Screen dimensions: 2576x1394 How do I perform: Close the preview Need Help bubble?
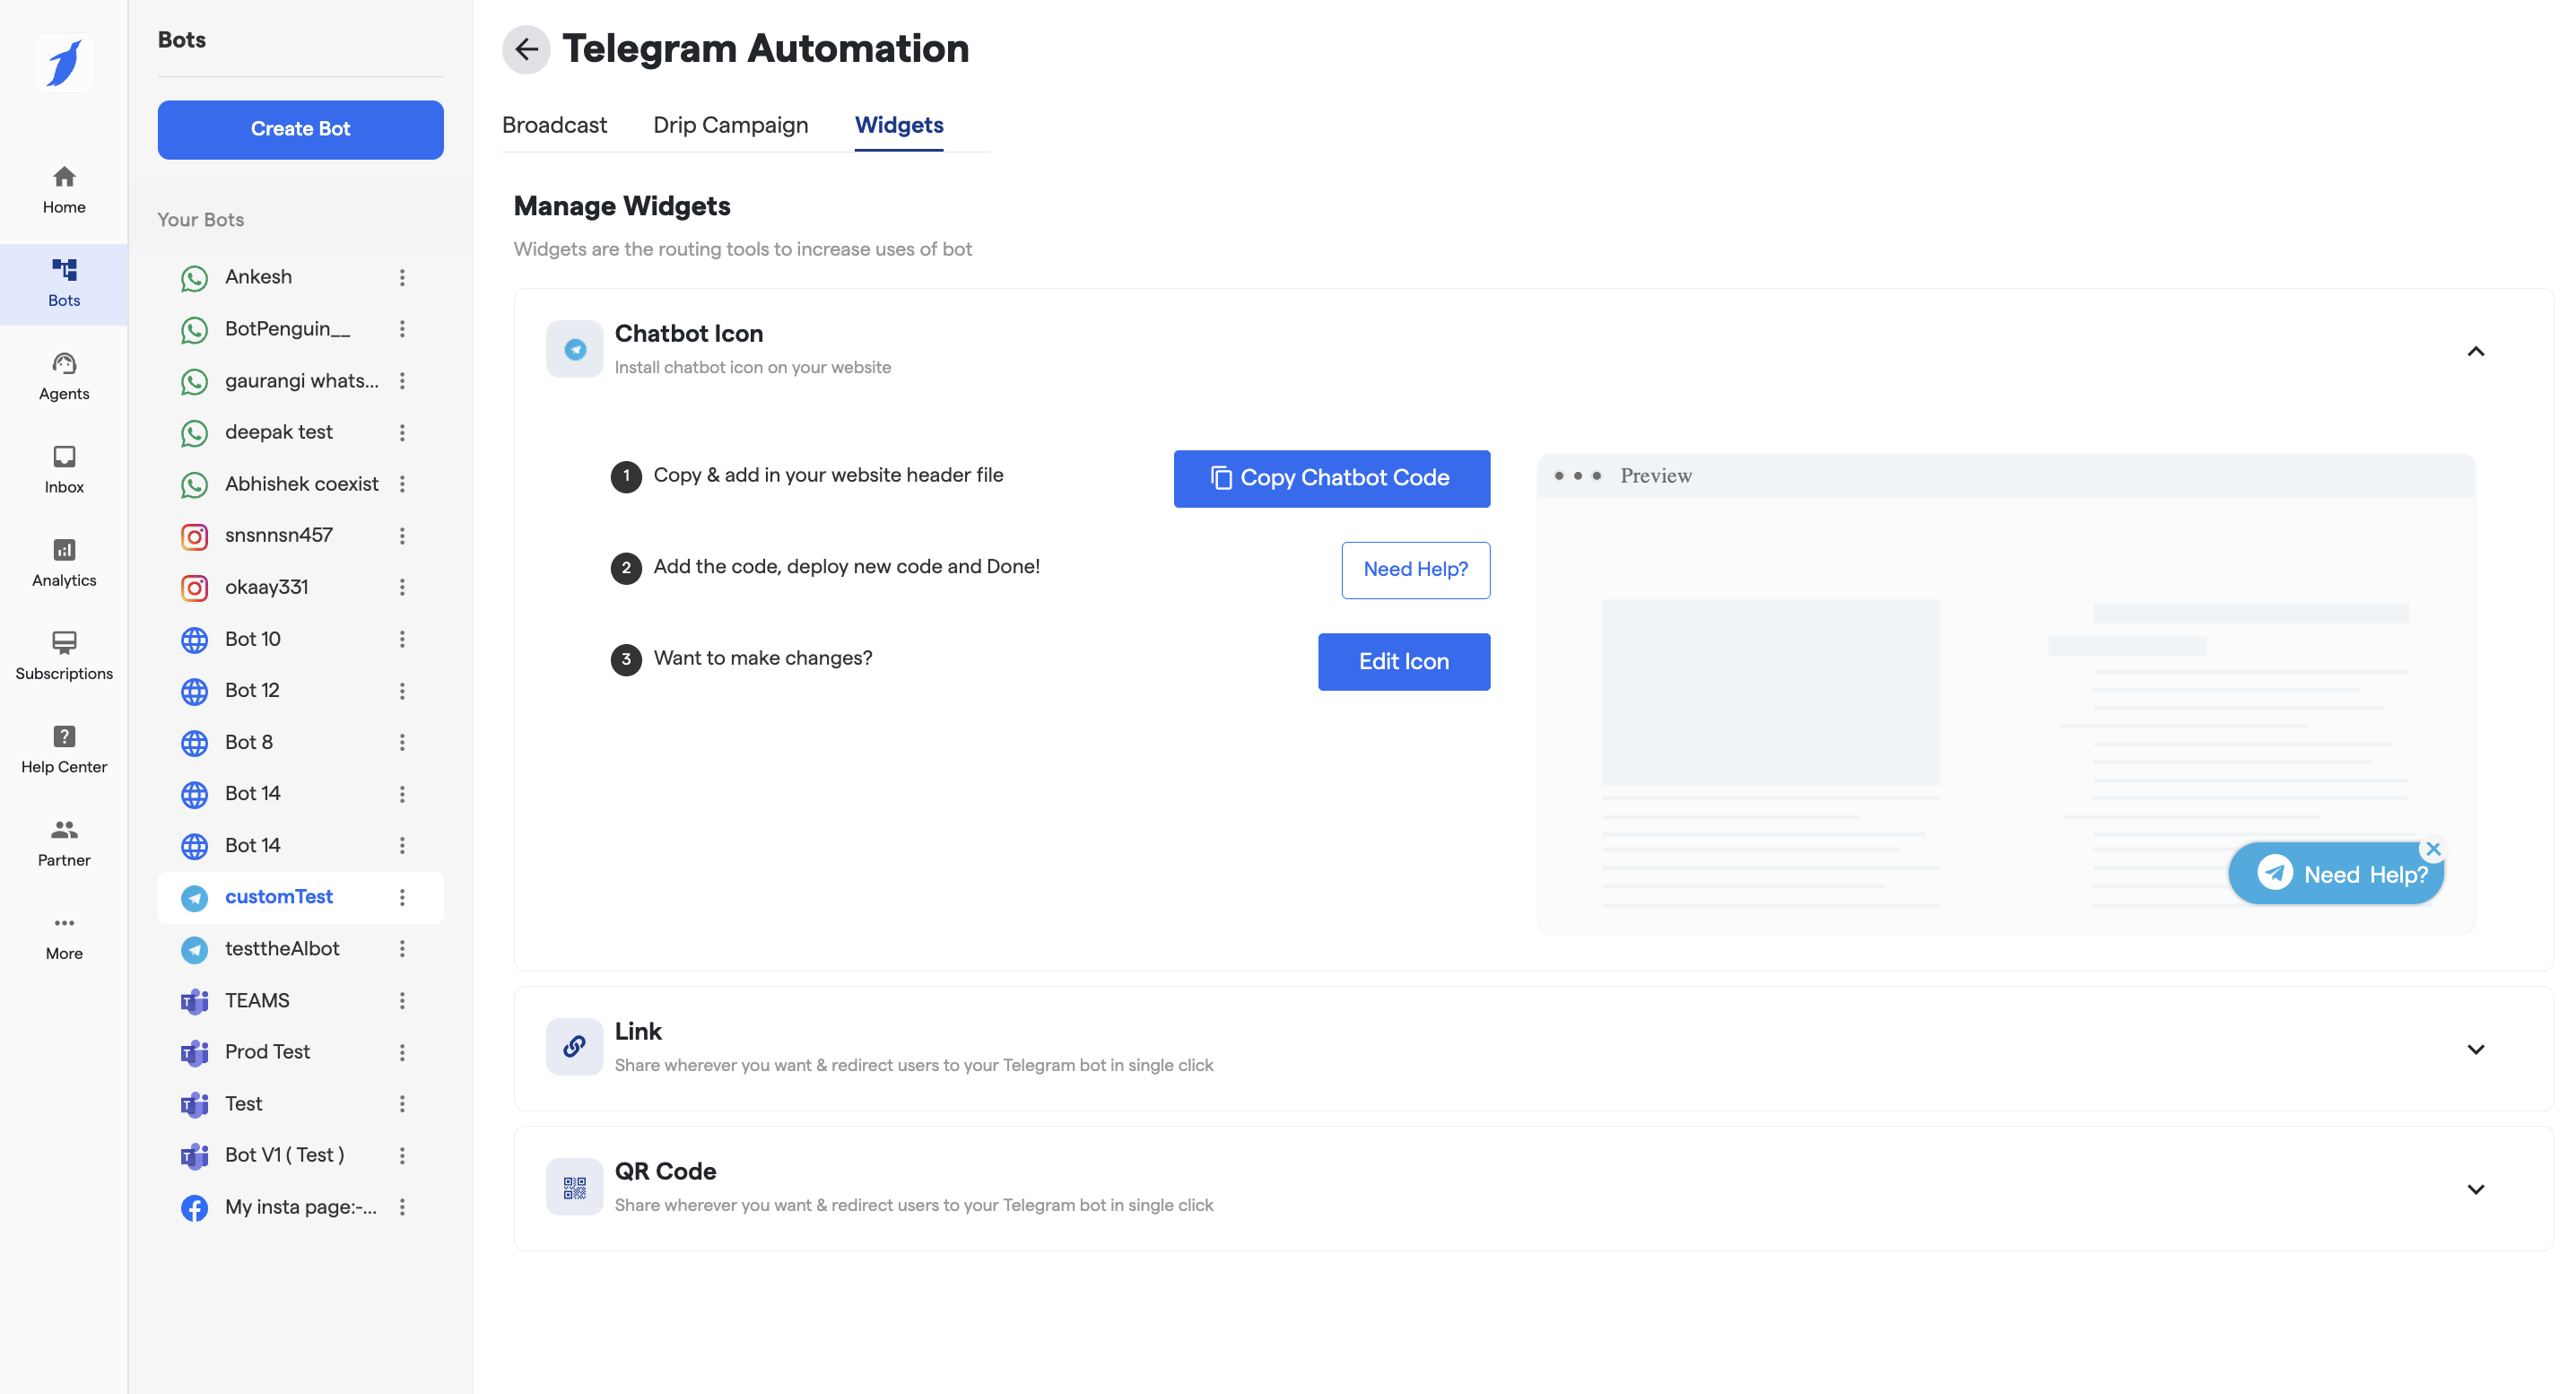click(x=2433, y=848)
